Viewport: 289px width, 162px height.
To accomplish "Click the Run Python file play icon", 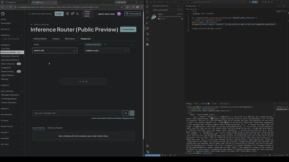I will (x=279, y=6).
